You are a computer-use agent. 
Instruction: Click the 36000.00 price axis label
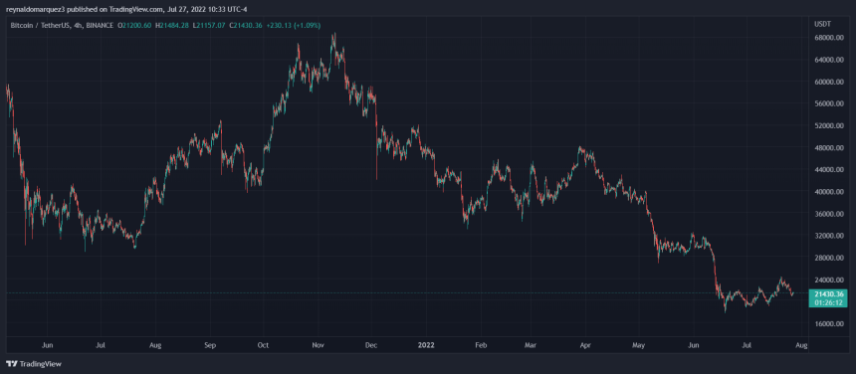[x=829, y=214]
